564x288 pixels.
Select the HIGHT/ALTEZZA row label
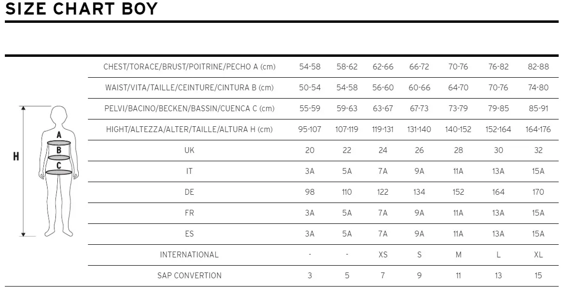[x=189, y=130]
